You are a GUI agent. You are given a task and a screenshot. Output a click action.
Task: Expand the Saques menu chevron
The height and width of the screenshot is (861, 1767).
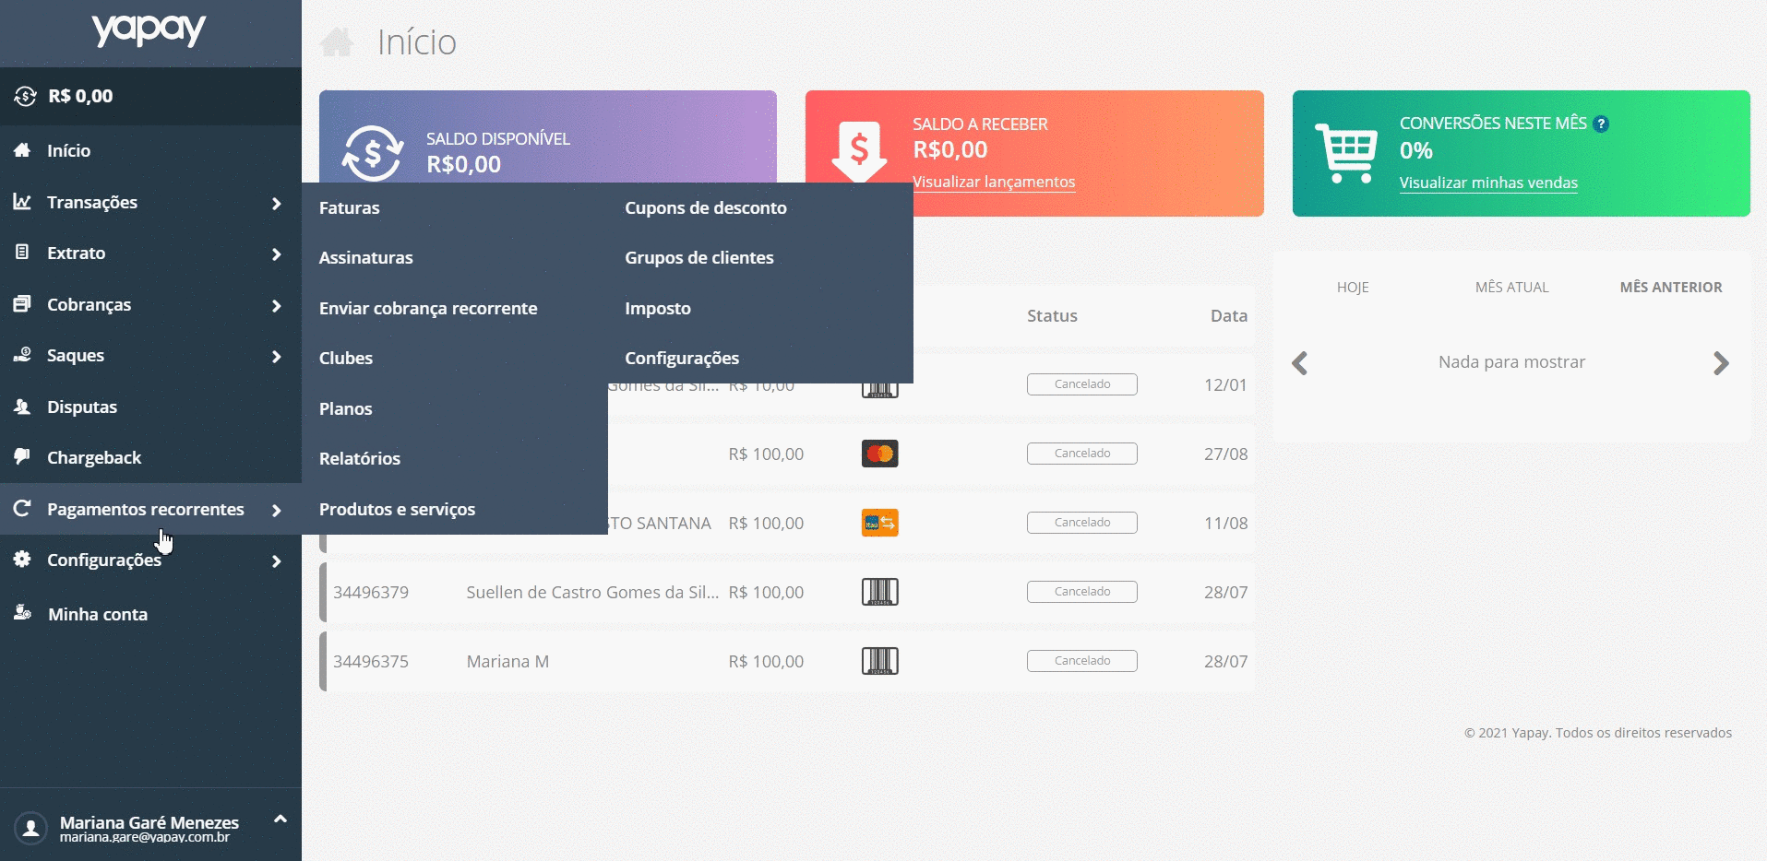[x=276, y=357]
